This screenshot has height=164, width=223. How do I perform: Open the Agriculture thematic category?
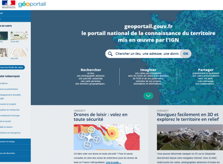click(x=4, y=83)
